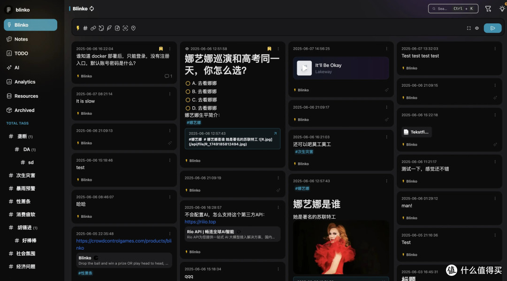507x281 pixels.
Task: Open comments count on the docker note
Action: pos(168,76)
